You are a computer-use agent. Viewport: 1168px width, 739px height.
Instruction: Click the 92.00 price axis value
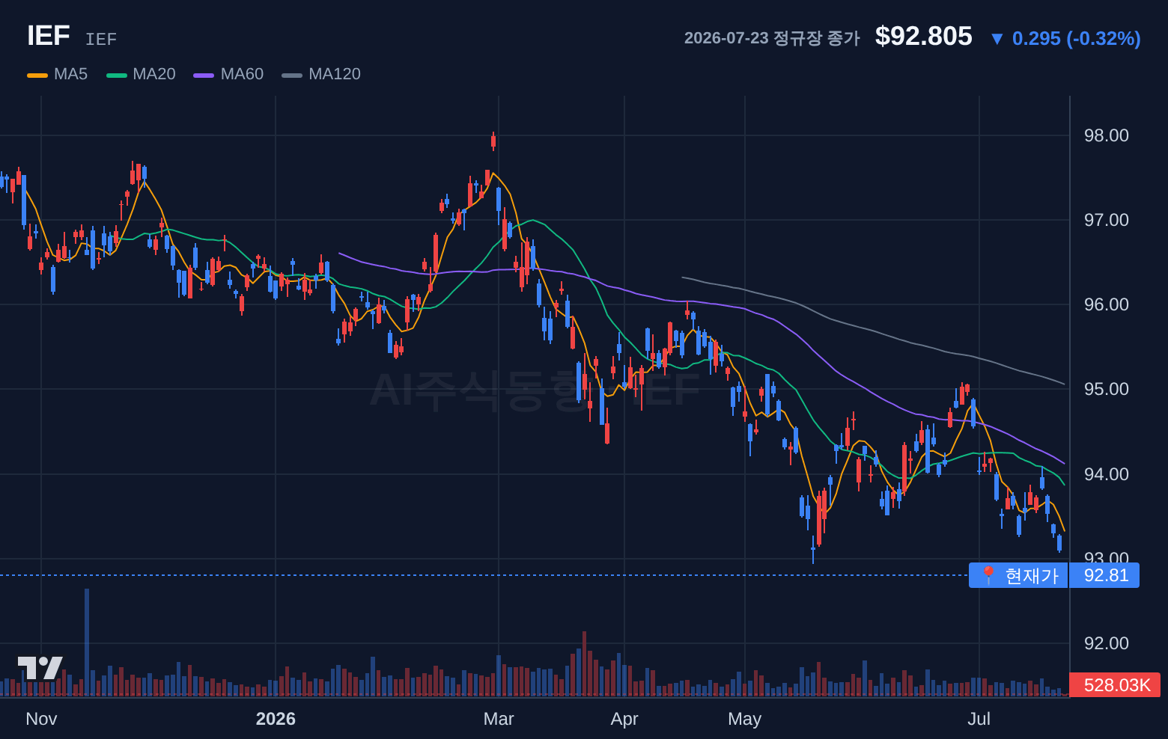(1106, 643)
